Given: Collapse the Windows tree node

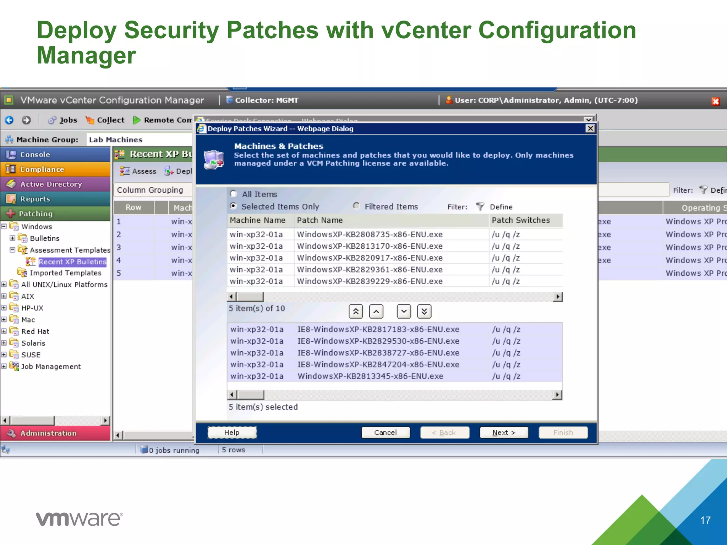Looking at the screenshot, I should click(4, 226).
